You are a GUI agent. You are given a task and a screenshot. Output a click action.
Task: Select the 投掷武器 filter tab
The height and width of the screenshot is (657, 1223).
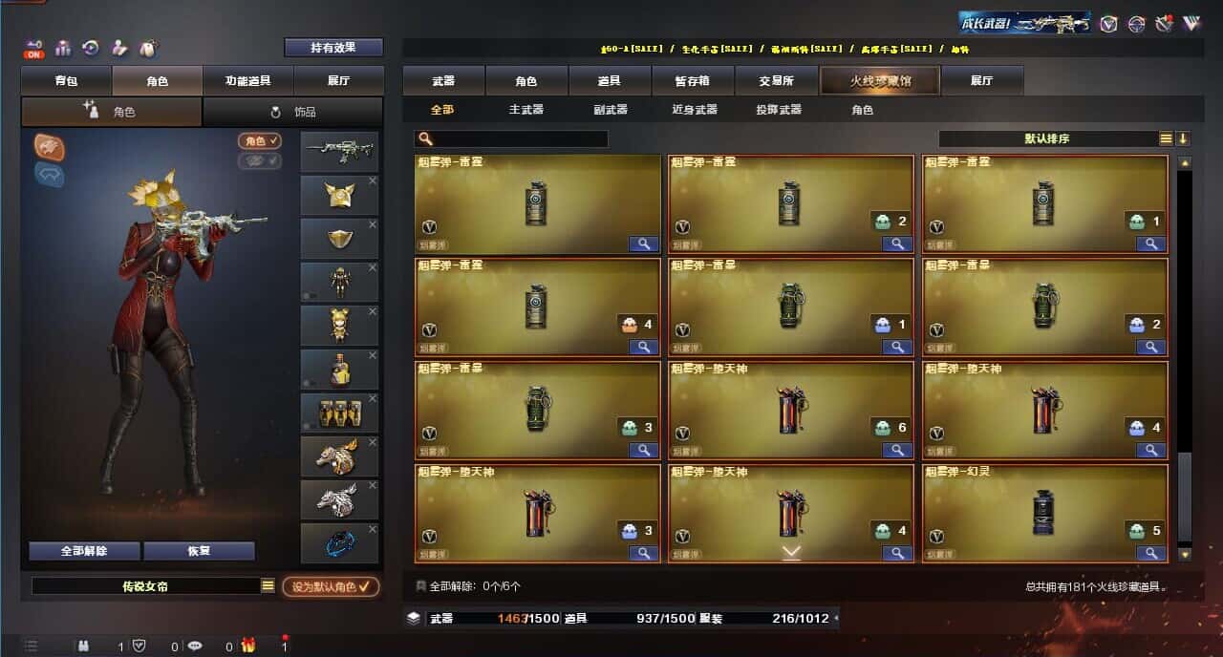click(779, 110)
